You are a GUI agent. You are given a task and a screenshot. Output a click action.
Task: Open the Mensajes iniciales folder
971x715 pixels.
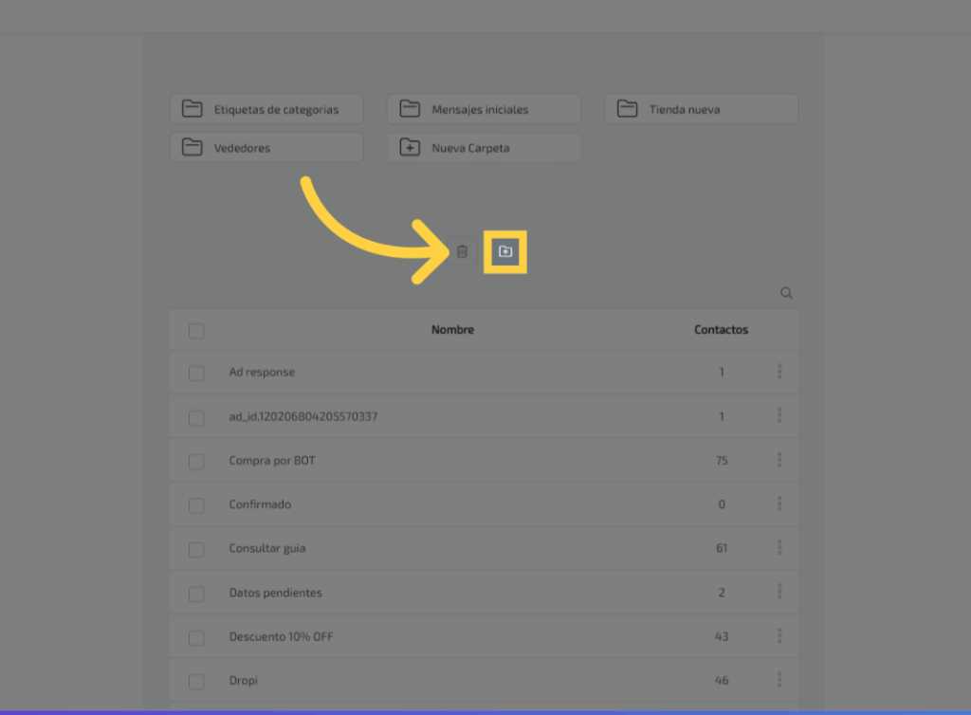[484, 109]
